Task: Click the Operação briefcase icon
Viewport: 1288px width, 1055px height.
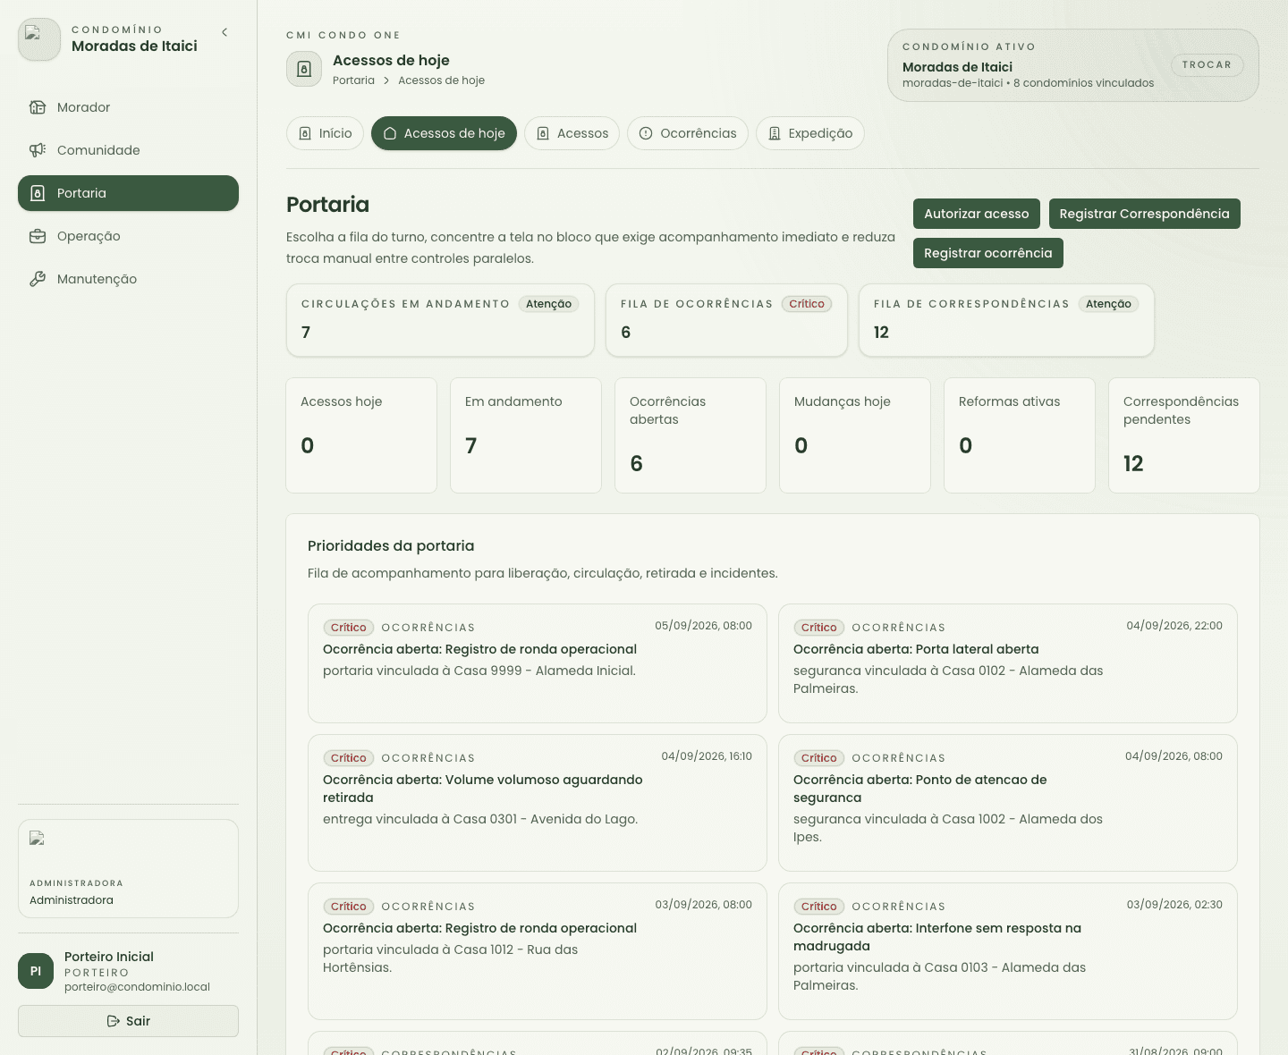Action: 38,236
